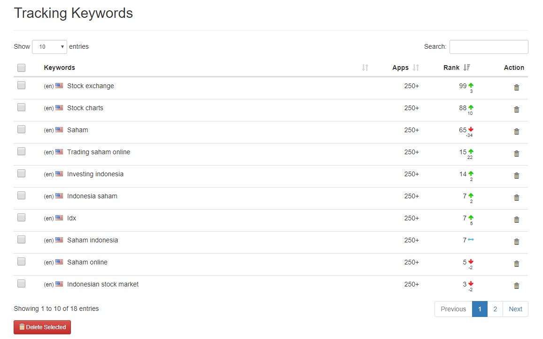Click trash icon for Indonesian stock market

click(516, 286)
